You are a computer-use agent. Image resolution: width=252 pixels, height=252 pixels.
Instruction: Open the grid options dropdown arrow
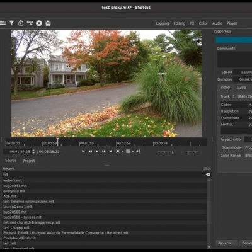[x=133, y=151]
